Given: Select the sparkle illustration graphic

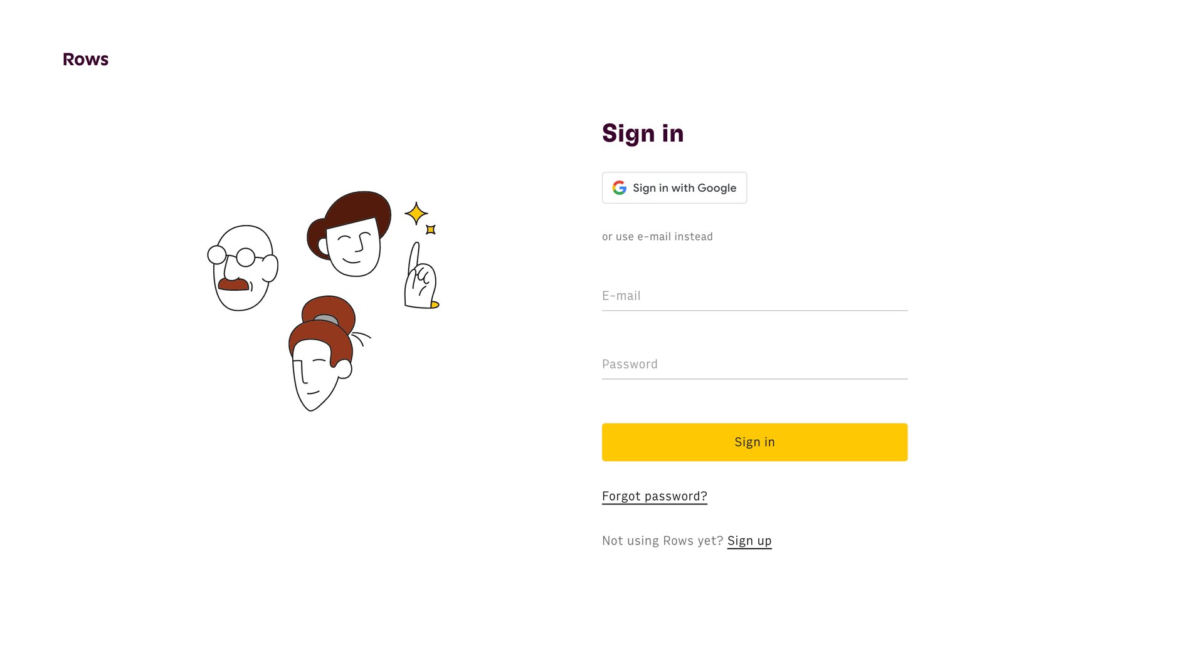Looking at the screenshot, I should (416, 214).
